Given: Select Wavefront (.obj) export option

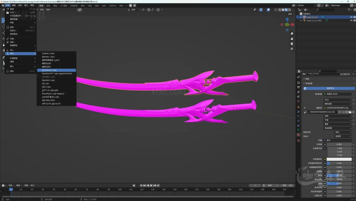Looking at the screenshot, I should [x=49, y=70].
